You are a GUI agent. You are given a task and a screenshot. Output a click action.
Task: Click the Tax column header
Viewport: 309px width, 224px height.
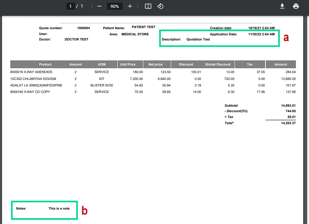pyautogui.click(x=250, y=64)
